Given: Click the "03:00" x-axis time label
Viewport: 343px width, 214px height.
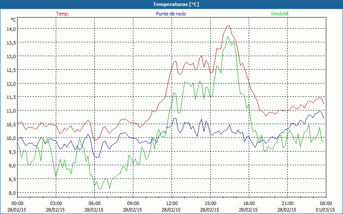Looking at the screenshot, I should pos(56,204).
